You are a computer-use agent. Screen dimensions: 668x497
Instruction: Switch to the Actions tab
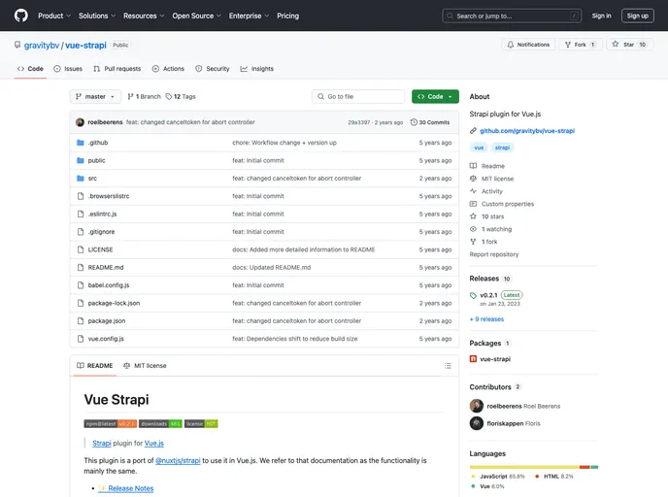[168, 69]
